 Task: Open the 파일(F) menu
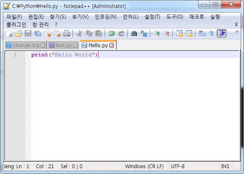[x=14, y=17]
